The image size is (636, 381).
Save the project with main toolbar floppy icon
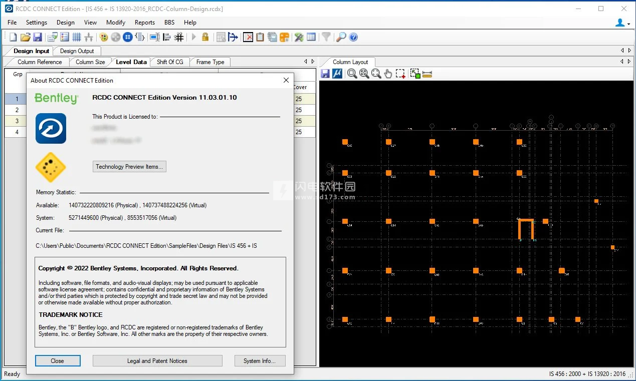coord(37,37)
